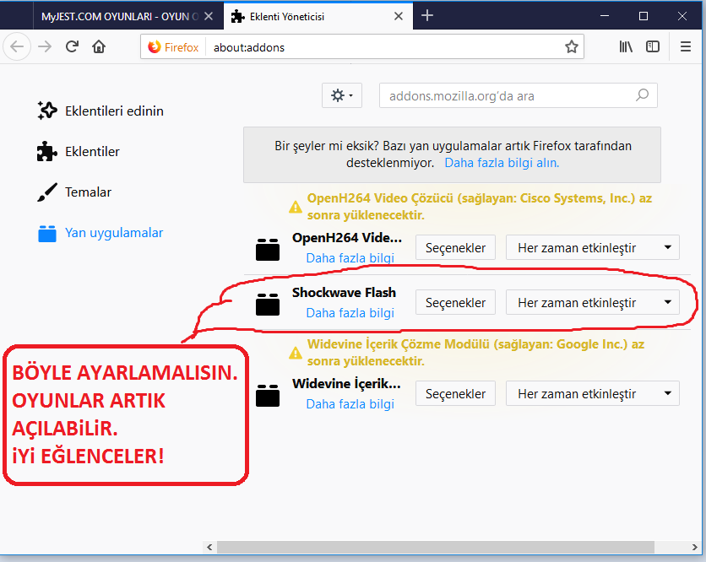This screenshot has width=706, height=562.
Task: Open the Library icon in toolbar
Action: (x=626, y=46)
